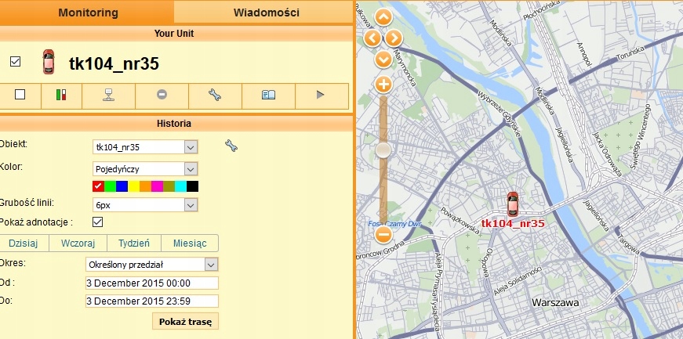Switch to the Wiadomości tab

[x=264, y=13]
